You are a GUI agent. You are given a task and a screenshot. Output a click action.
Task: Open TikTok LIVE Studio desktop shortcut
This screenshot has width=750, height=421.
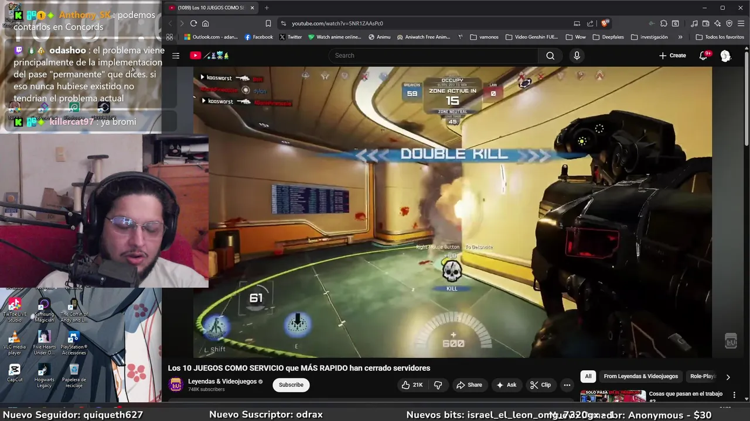(x=15, y=310)
